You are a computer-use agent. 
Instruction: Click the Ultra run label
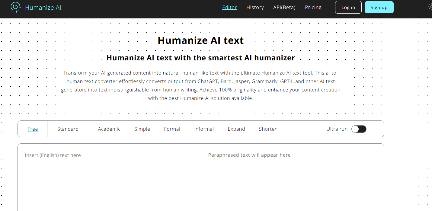tap(337, 129)
